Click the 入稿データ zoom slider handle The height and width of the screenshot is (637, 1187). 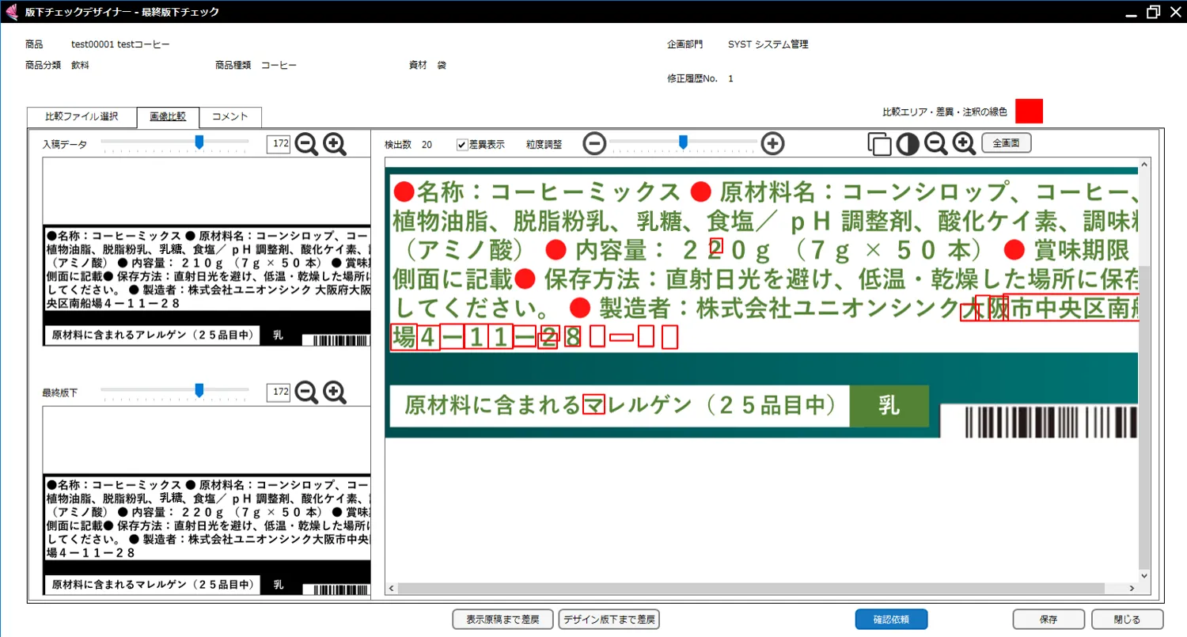tap(199, 142)
